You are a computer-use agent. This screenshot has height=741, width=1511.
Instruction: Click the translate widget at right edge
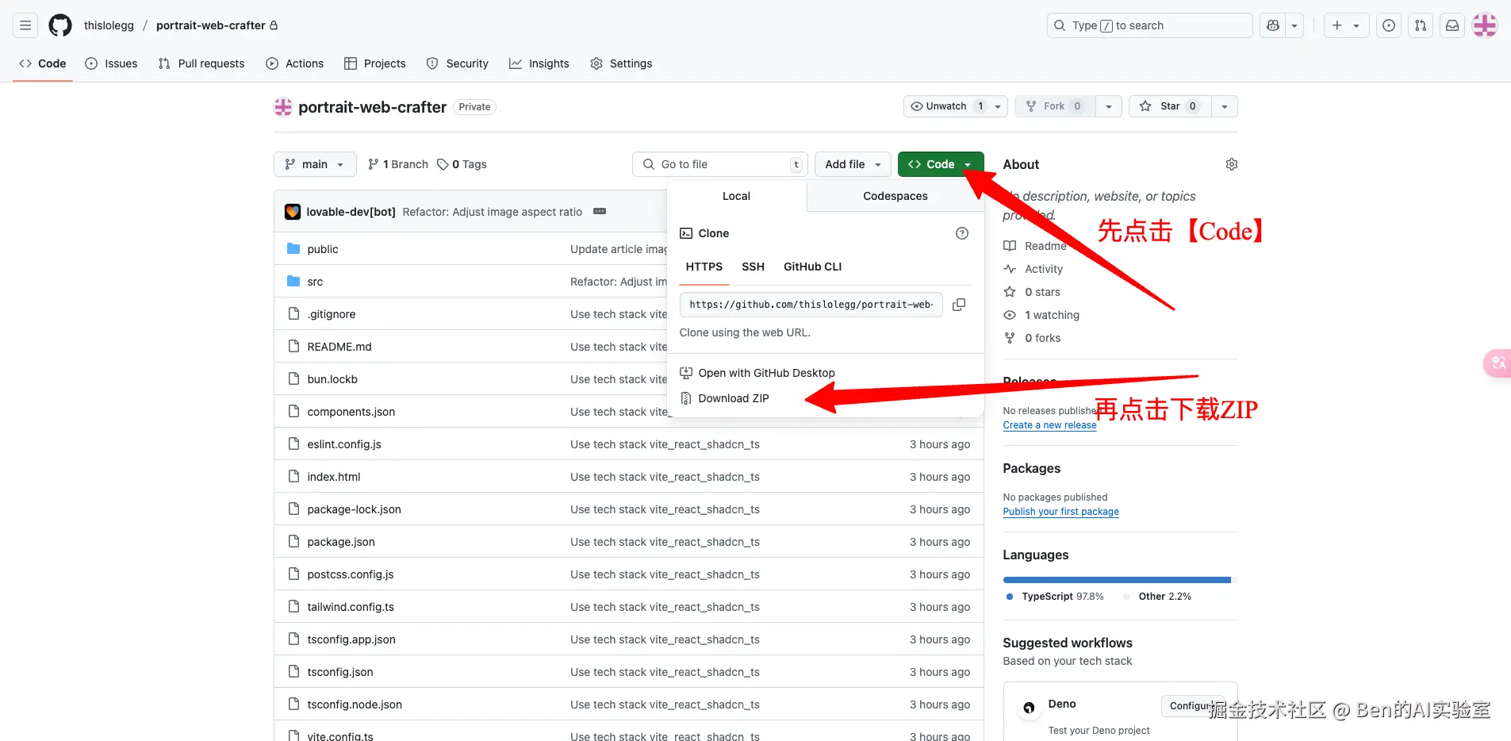tap(1498, 363)
